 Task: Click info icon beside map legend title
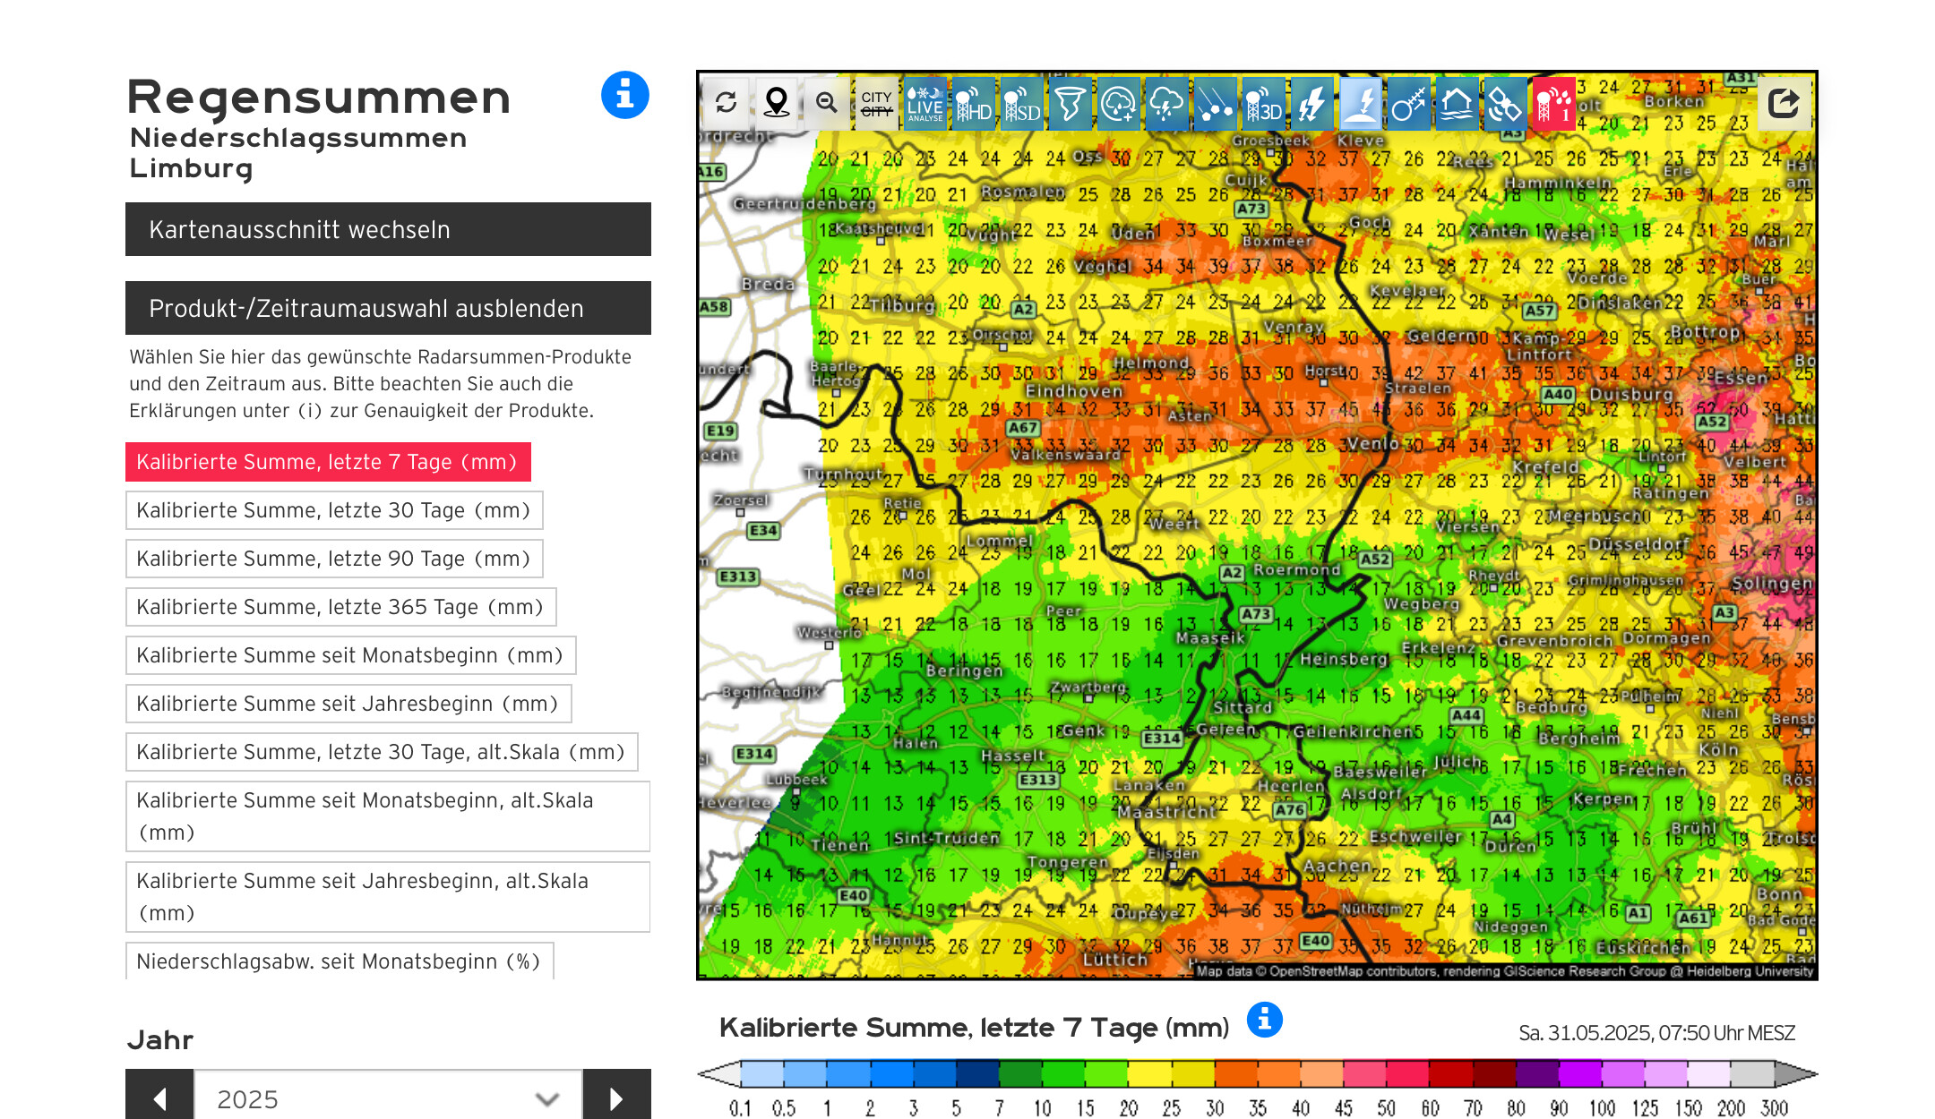(1264, 1020)
